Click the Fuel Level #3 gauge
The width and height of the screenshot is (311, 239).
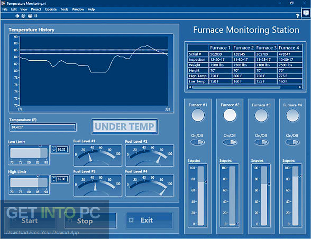point(98,185)
